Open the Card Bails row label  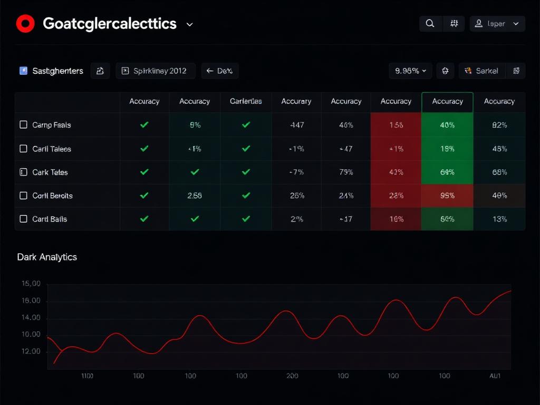tap(50, 219)
